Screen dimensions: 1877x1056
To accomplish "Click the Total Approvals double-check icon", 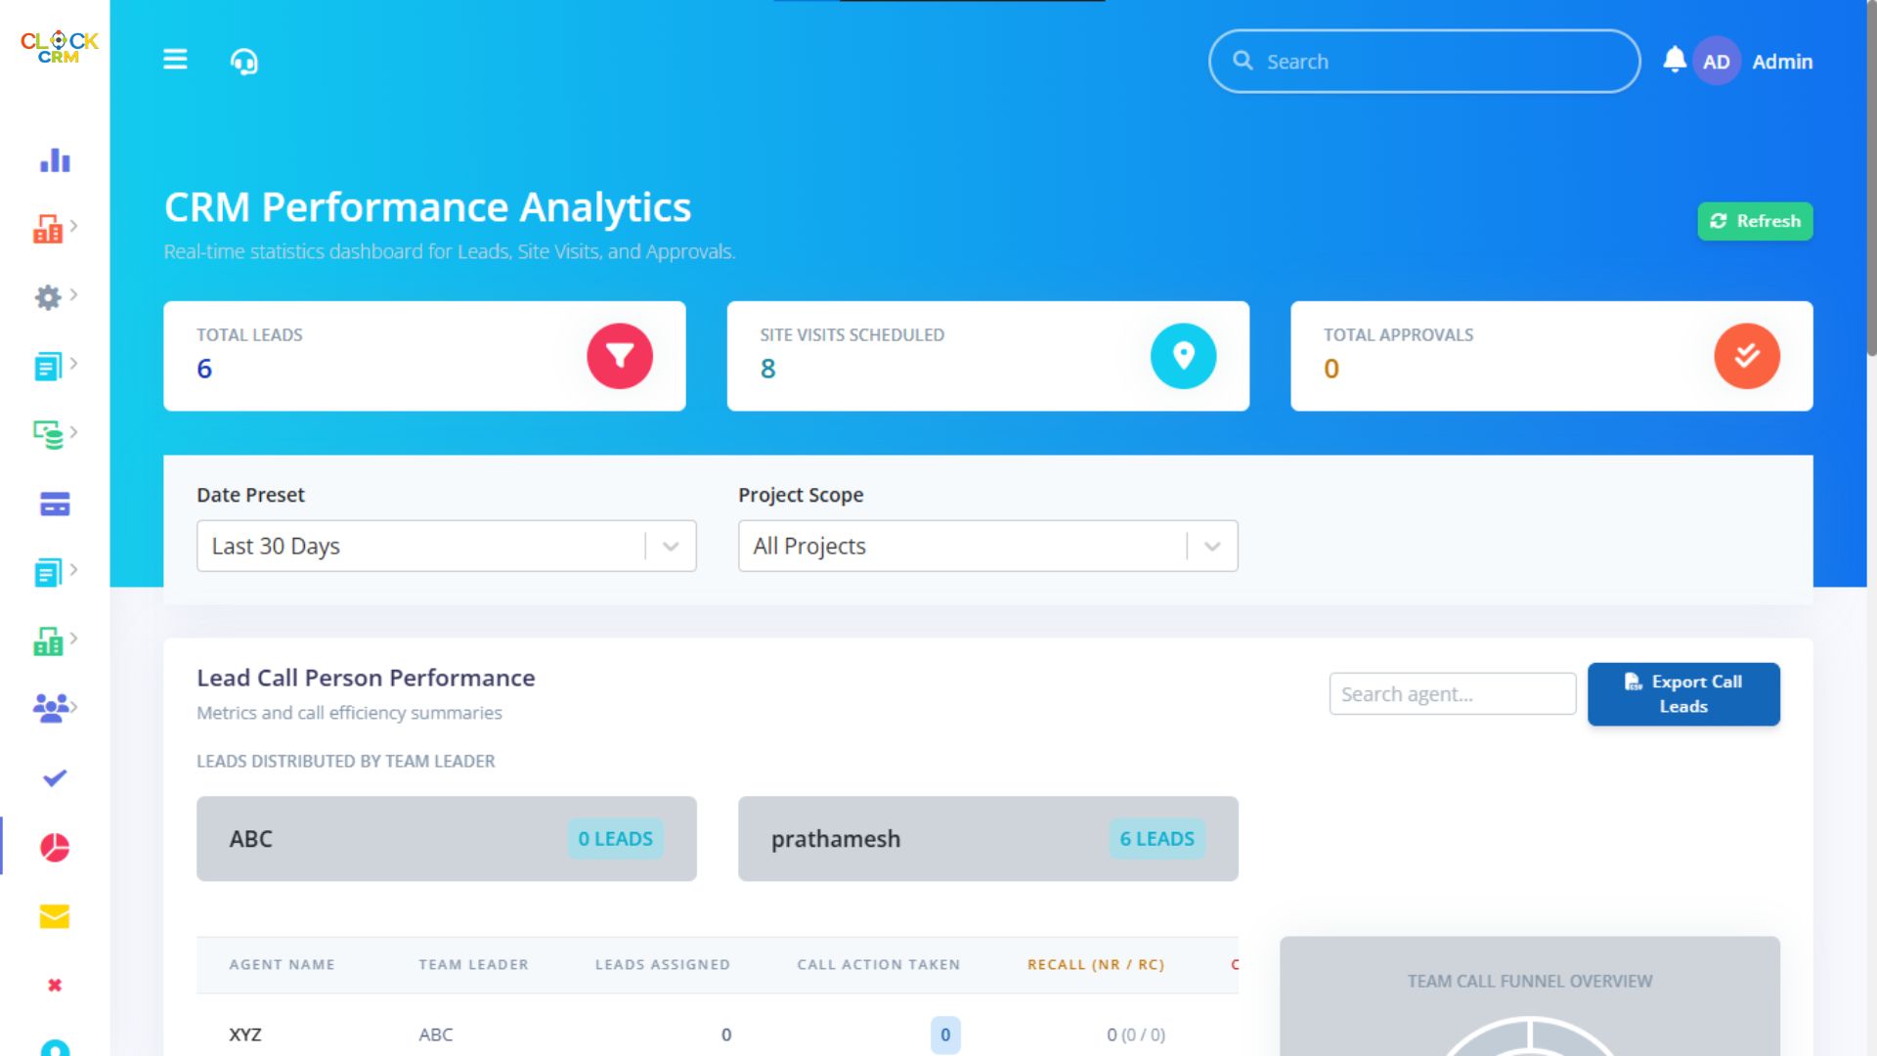I will pyautogui.click(x=1747, y=356).
